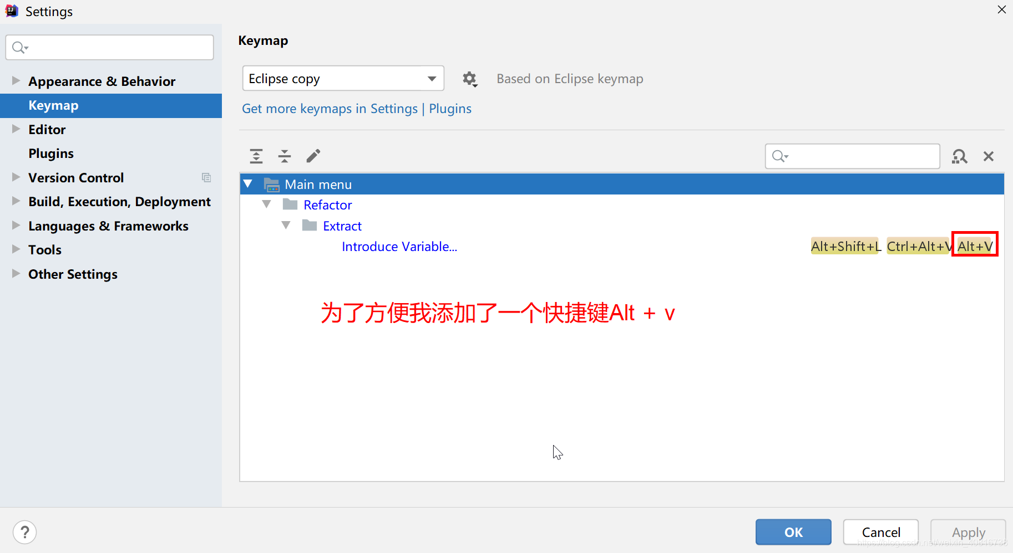Click the Help question mark button
This screenshot has width=1013, height=553.
(x=25, y=532)
